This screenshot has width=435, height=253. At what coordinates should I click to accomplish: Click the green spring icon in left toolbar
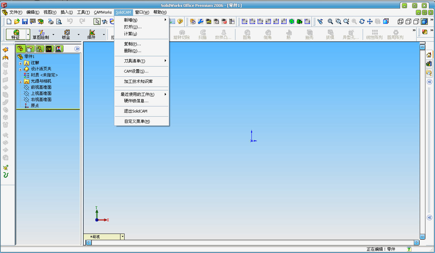5,175
